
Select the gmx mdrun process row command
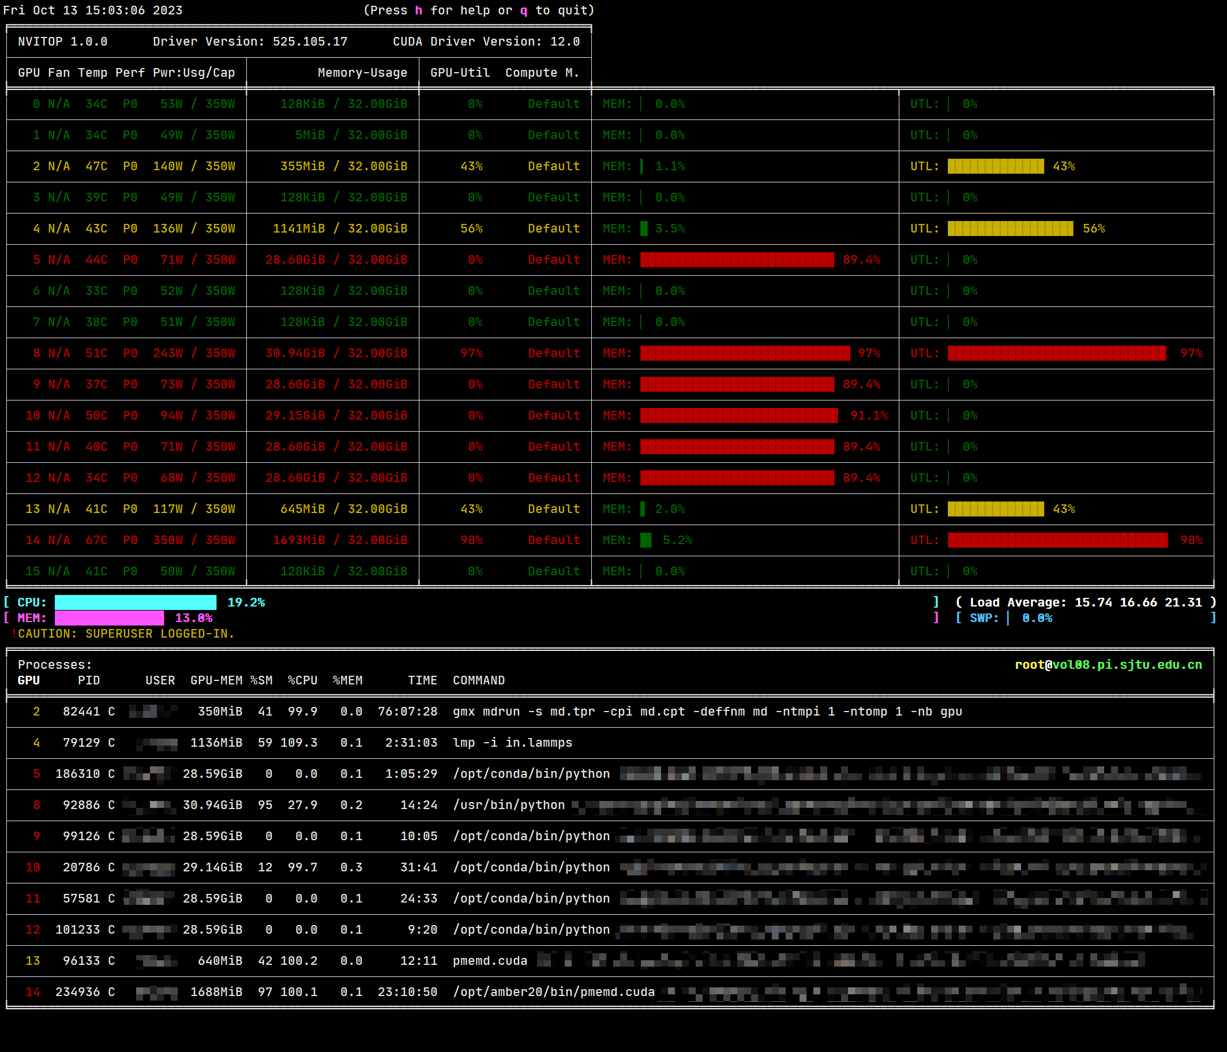[708, 712]
